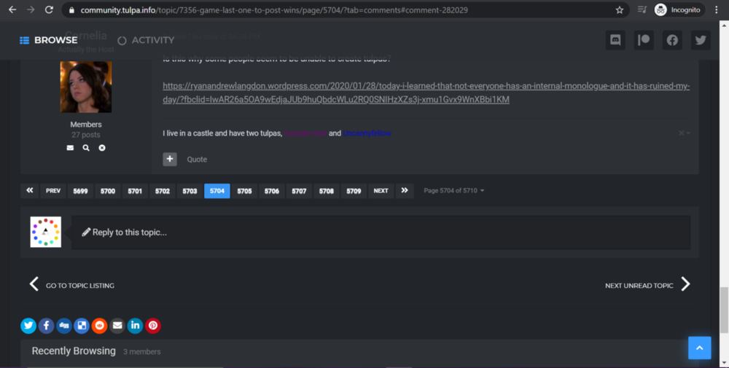Send message via envelope icon under Members
This screenshot has height=368, width=729.
pos(70,148)
